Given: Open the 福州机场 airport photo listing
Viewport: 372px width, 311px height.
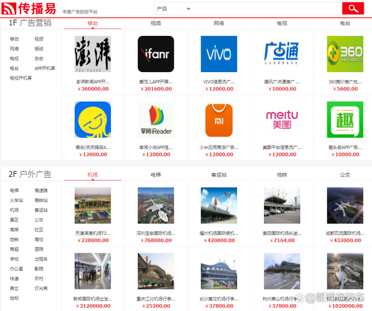Looking at the screenshot, I should coord(219,205).
